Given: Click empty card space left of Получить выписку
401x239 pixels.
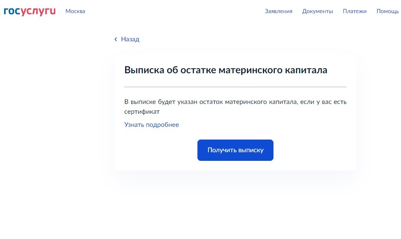Looking at the screenshot, I should tap(155, 150).
